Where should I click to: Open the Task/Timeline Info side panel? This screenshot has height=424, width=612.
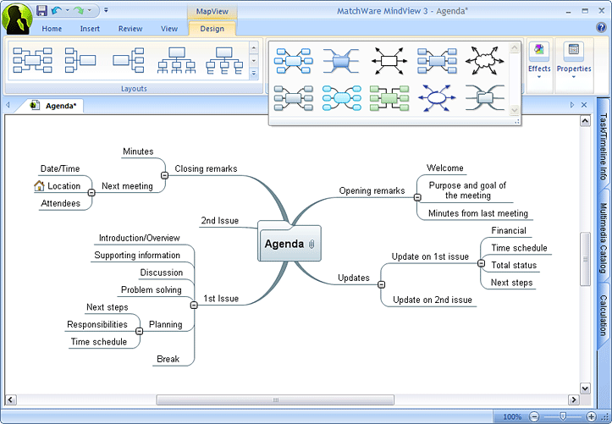coord(603,146)
